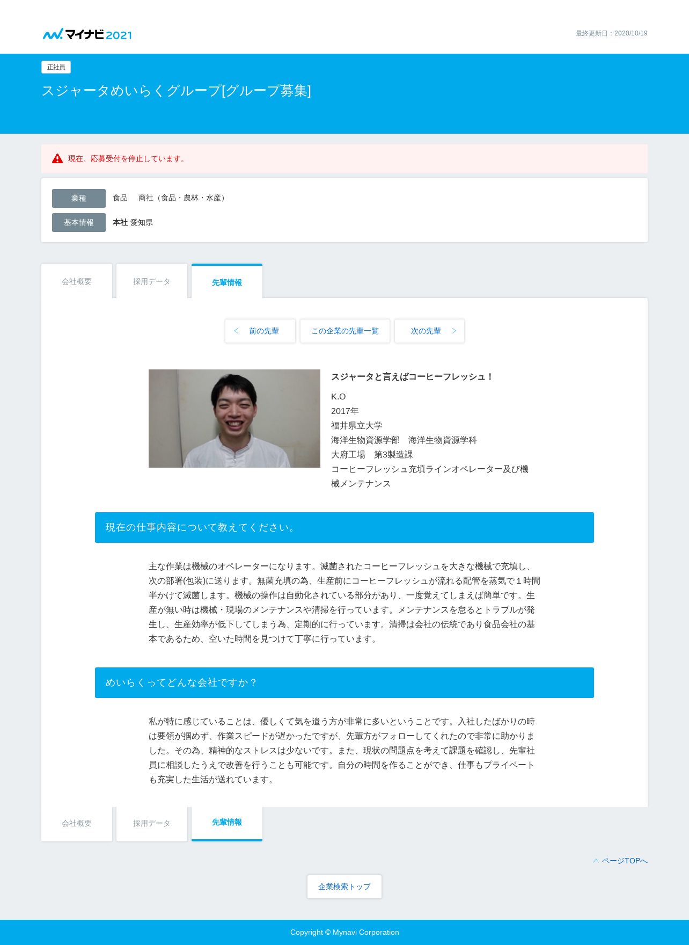The width and height of the screenshot is (689, 945).
Task: Click the 大府工場 第3製造課 text
Action: tap(372, 454)
